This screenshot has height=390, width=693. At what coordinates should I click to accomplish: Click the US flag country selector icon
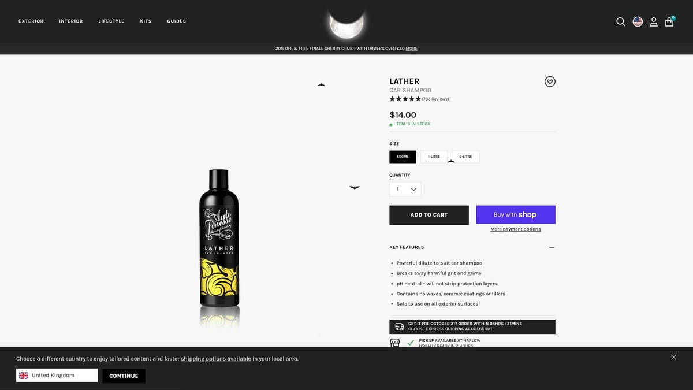(x=638, y=21)
